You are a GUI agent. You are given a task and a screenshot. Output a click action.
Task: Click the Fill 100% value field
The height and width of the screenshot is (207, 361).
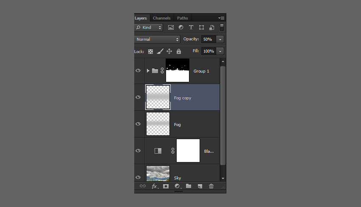click(x=209, y=51)
